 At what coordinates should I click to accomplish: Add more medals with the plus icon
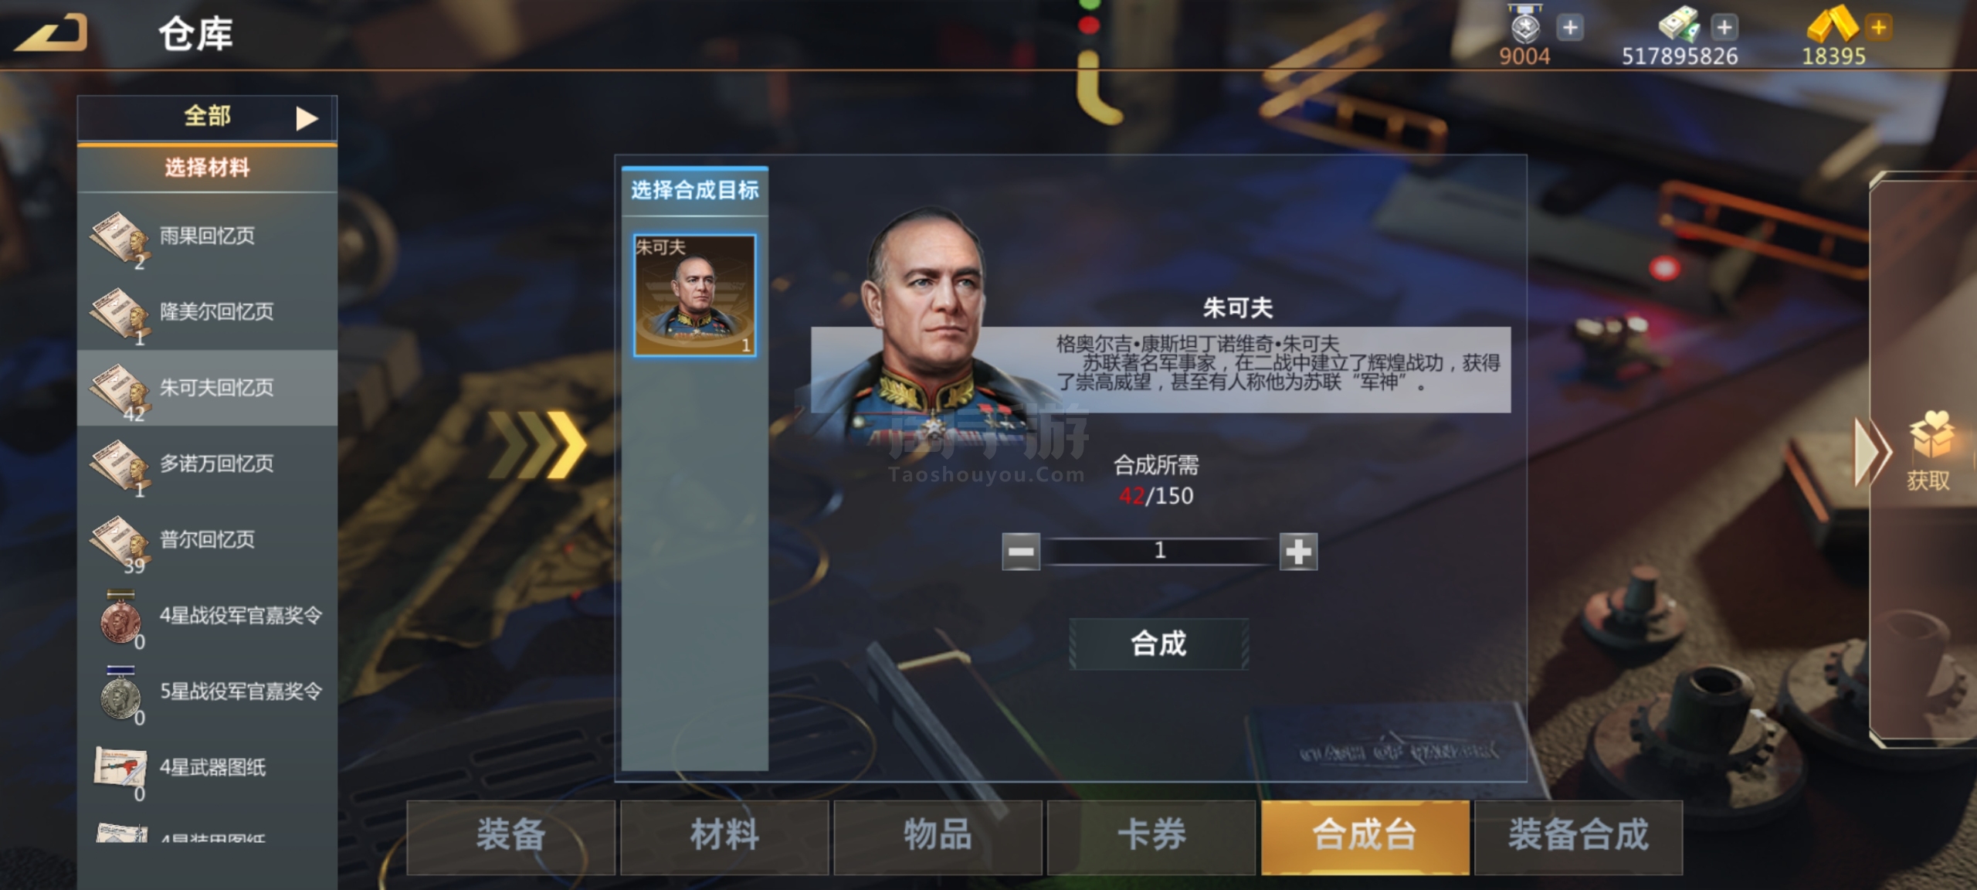click(1570, 28)
